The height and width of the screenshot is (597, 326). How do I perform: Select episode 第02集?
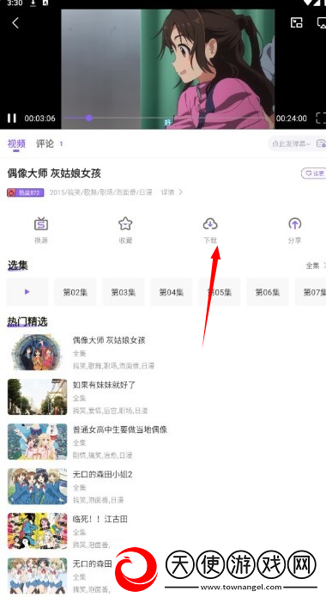[x=75, y=292]
